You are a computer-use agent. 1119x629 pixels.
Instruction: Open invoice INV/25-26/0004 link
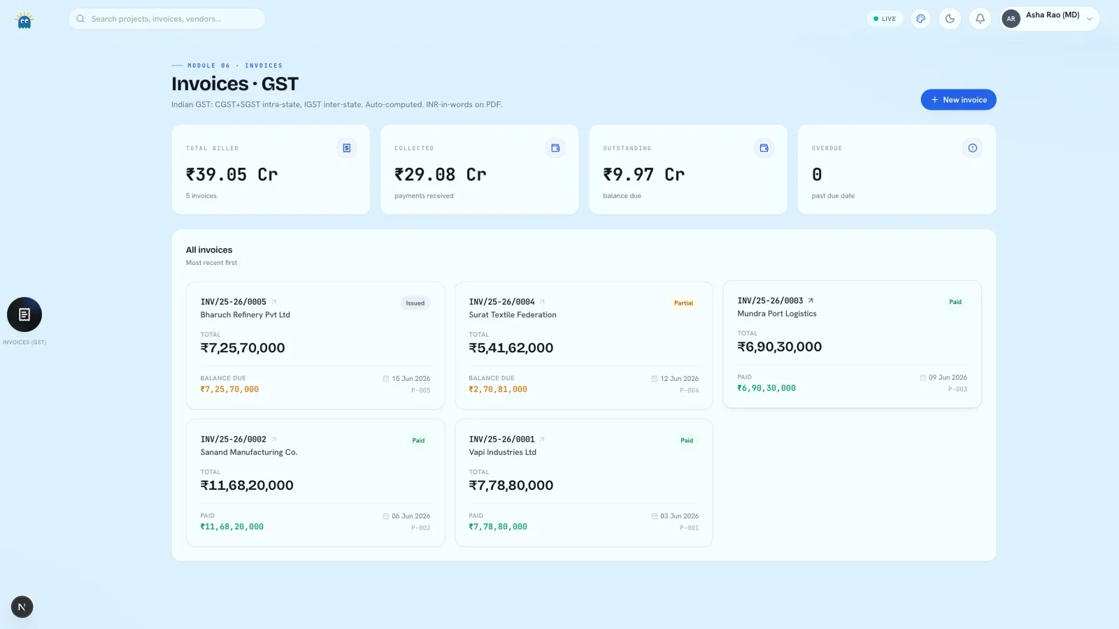(x=501, y=302)
